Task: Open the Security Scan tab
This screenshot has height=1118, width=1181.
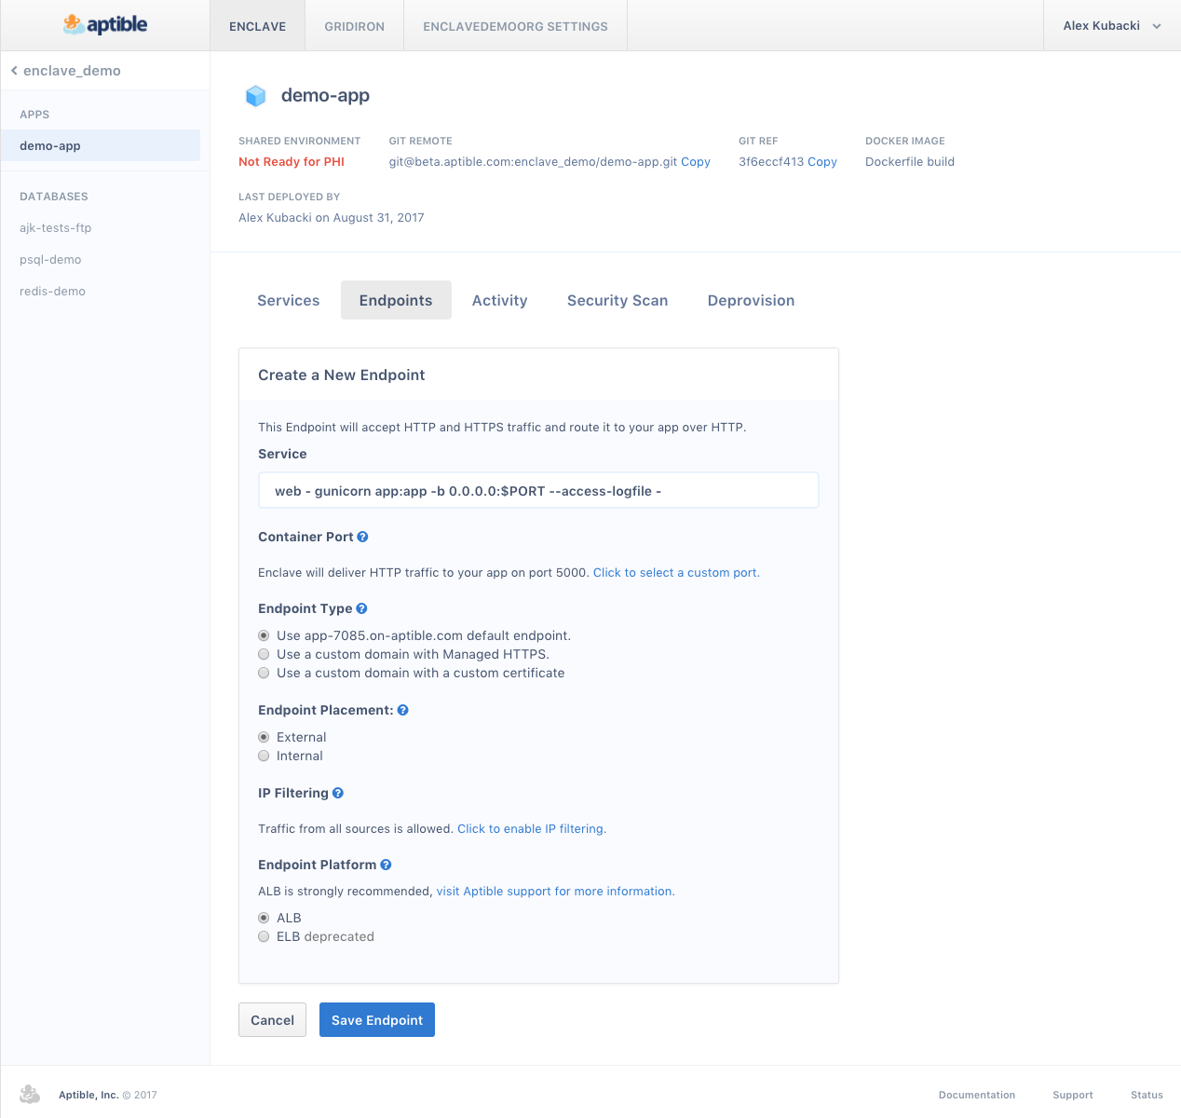Action: point(618,300)
